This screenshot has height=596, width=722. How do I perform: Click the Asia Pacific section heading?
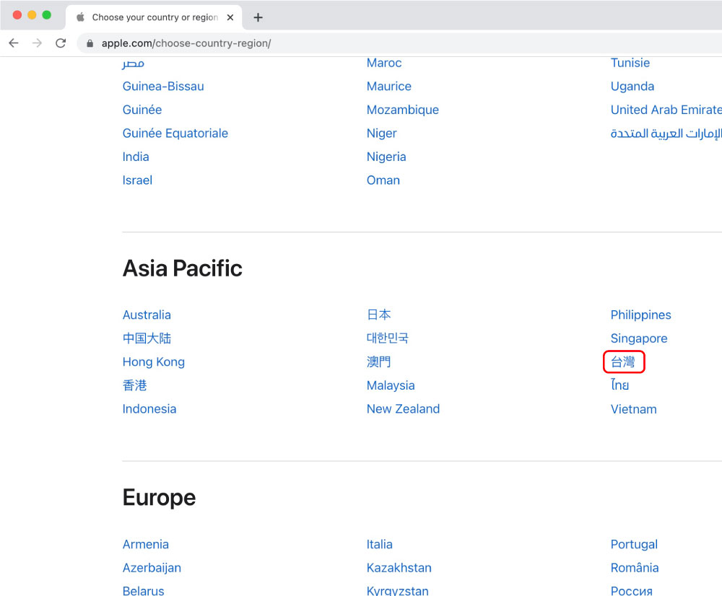pyautogui.click(x=183, y=268)
